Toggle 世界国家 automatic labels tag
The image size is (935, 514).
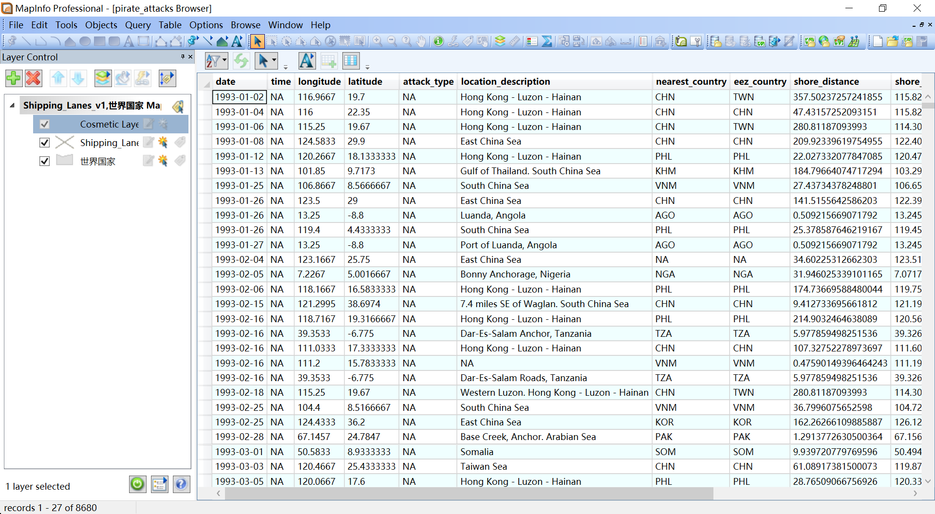tap(180, 161)
